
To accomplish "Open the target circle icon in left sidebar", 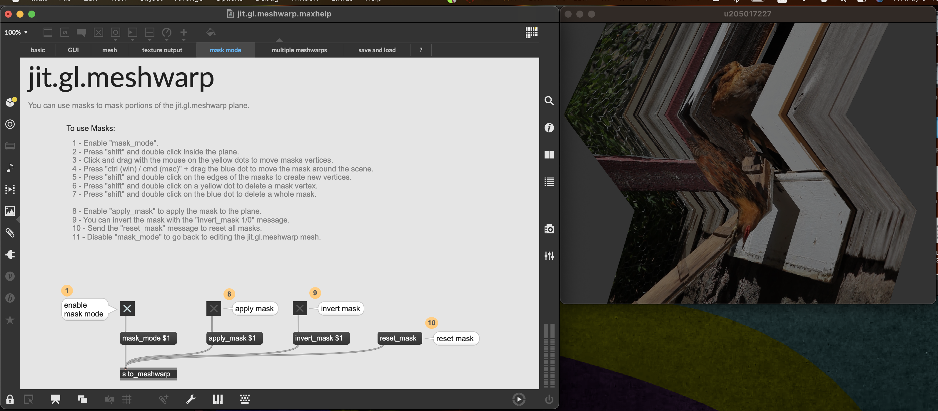I will [10, 124].
